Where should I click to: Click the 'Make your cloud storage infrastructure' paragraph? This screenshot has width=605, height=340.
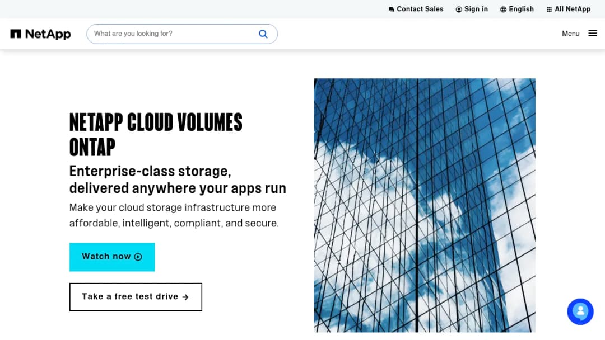[x=174, y=215]
